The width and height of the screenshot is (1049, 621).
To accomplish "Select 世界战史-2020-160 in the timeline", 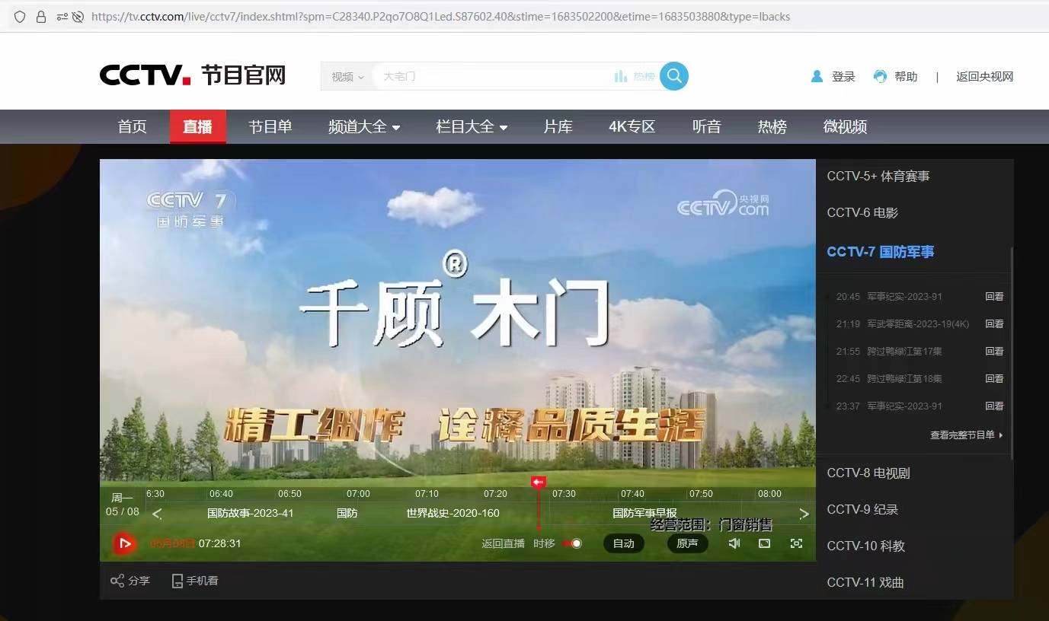I will click(453, 513).
